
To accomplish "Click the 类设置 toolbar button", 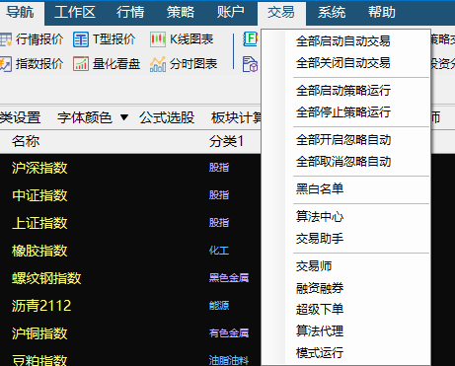I will [x=20, y=117].
